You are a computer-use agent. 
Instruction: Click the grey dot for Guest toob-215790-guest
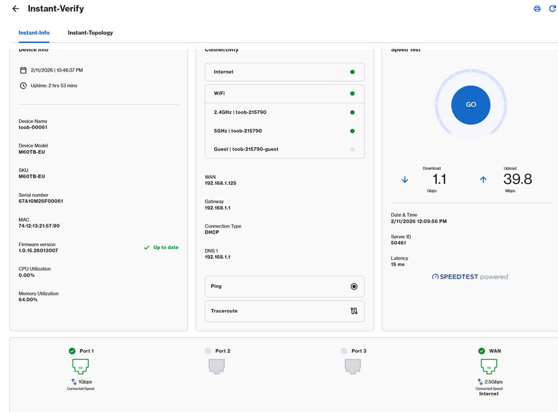point(353,149)
